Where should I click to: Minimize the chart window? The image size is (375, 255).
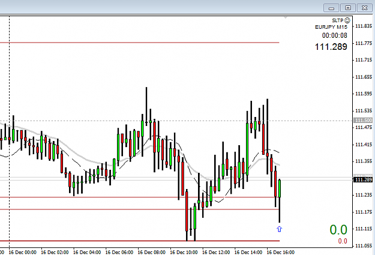(331, 8)
